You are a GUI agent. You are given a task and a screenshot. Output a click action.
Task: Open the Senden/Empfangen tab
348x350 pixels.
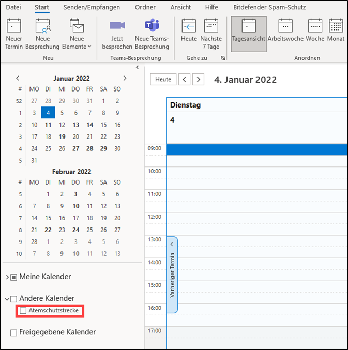pyautogui.click(x=92, y=7)
